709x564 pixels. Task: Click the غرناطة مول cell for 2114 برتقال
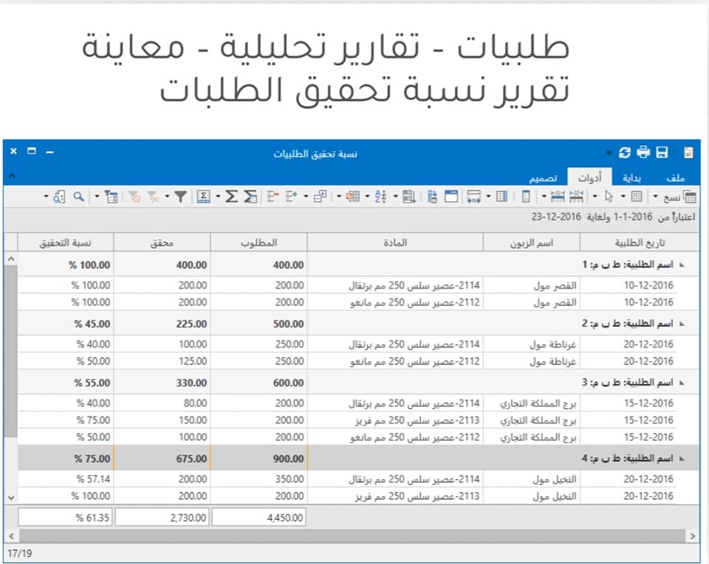tap(532, 344)
